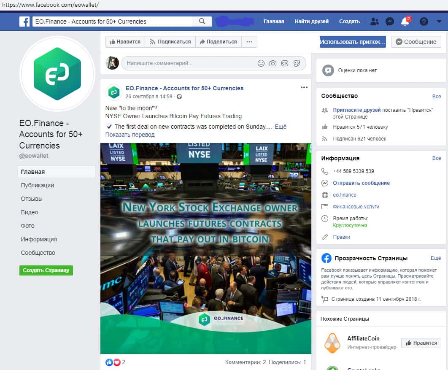Like the AffiliateCoin page with the Нравится button
Viewport: 448px width, 370px height.
(421, 343)
